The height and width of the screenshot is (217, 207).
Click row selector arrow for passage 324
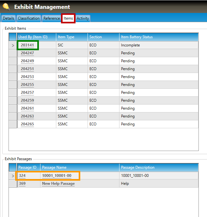point(13,176)
